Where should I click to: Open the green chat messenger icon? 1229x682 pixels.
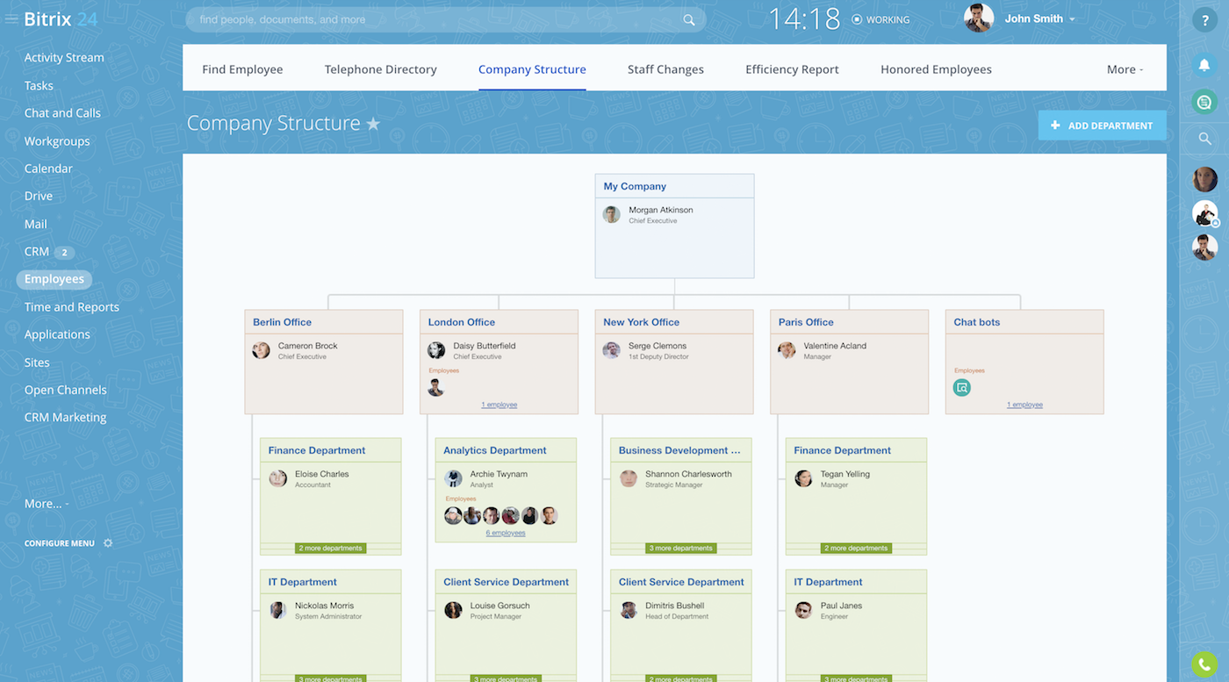coord(1204,102)
